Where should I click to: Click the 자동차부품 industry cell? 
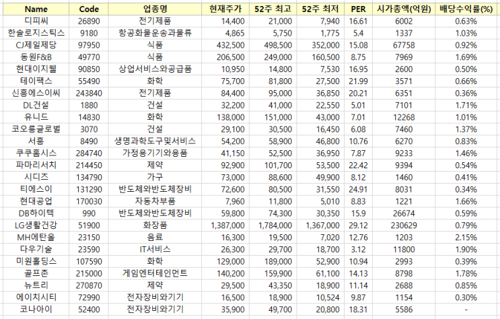pyautogui.click(x=155, y=201)
